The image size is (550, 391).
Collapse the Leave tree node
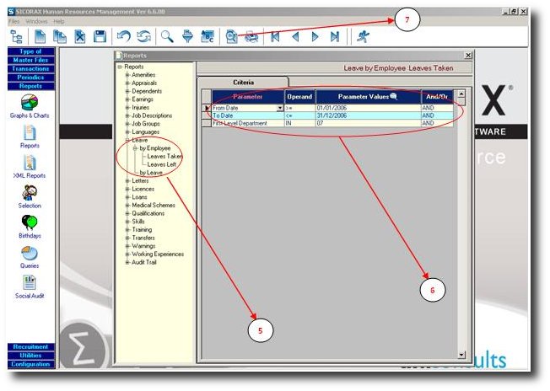pos(127,140)
